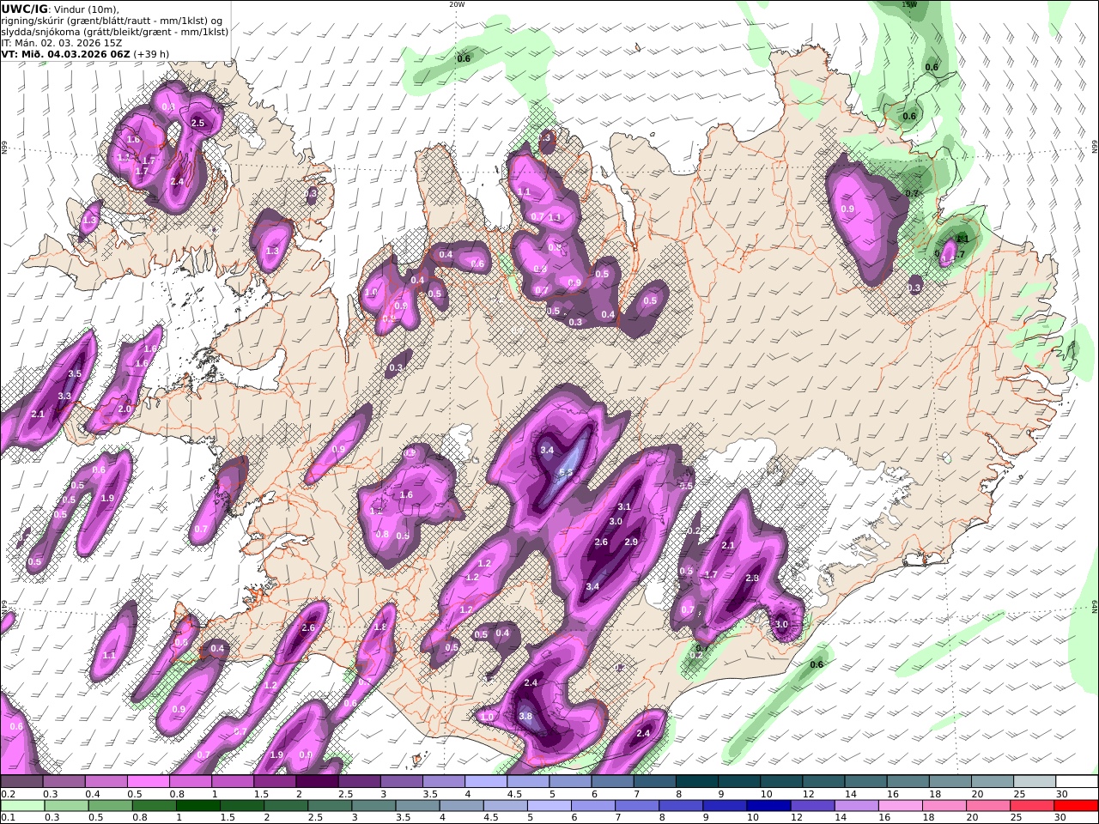Pick the white 30+ snow legend swatch
The width and height of the screenshot is (1099, 824).
[1076, 781]
